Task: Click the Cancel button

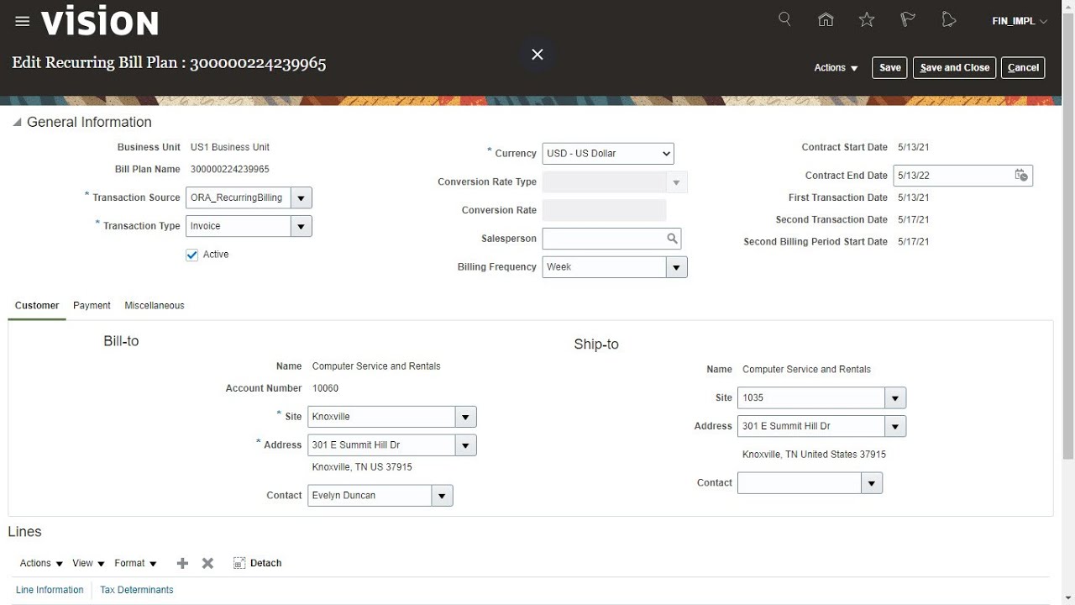Action: point(1023,68)
